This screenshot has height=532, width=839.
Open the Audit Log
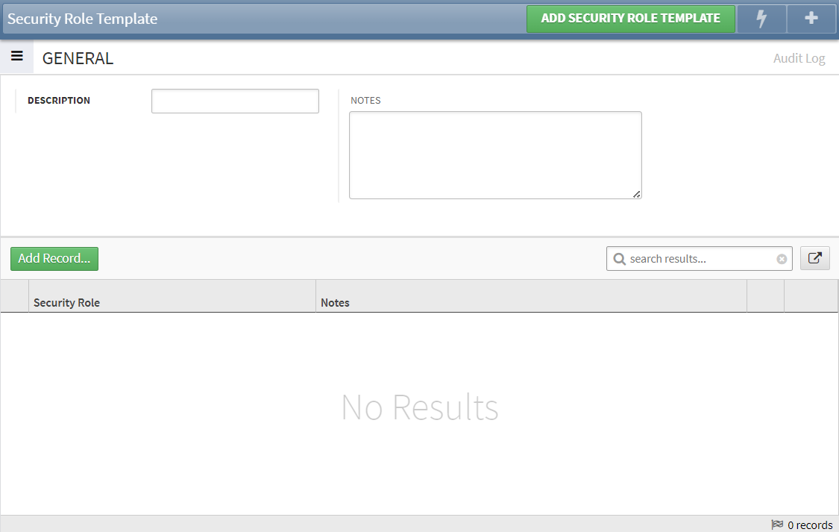click(799, 57)
